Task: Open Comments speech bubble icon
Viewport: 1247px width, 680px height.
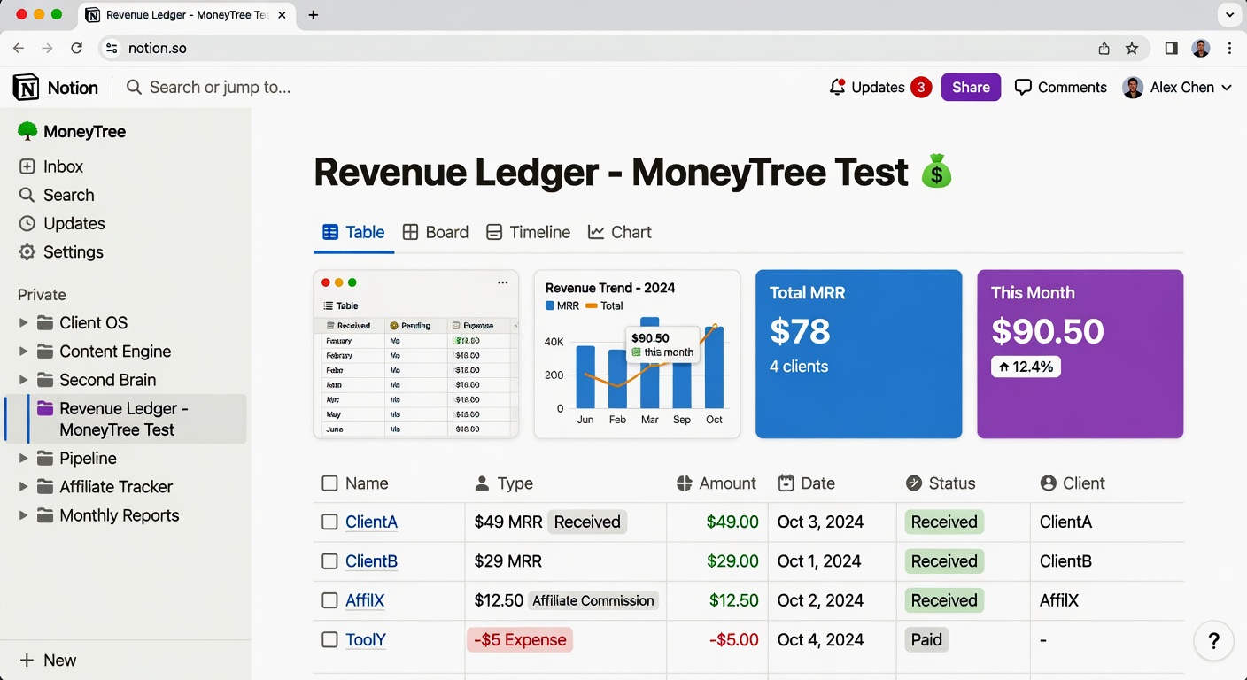Action: pos(1023,87)
